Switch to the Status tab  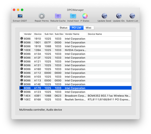click(64, 28)
